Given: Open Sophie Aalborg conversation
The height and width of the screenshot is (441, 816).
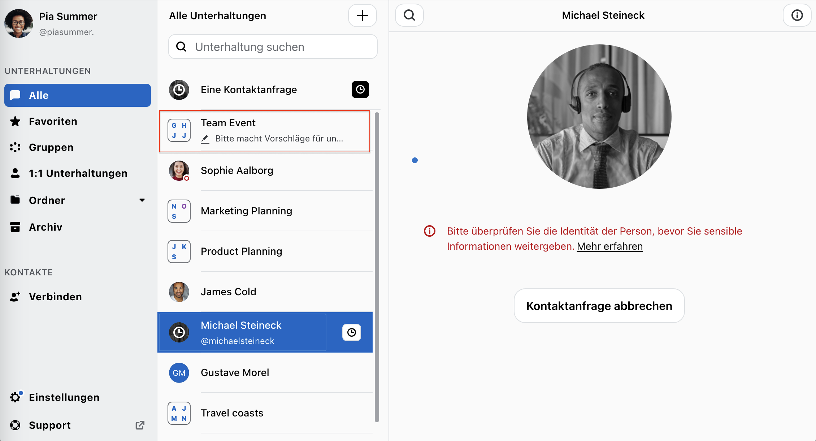Looking at the screenshot, I should pyautogui.click(x=265, y=171).
